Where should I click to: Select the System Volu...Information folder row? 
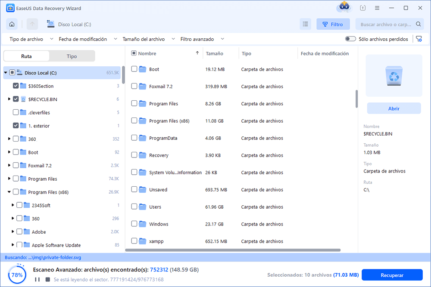pyautogui.click(x=242, y=172)
